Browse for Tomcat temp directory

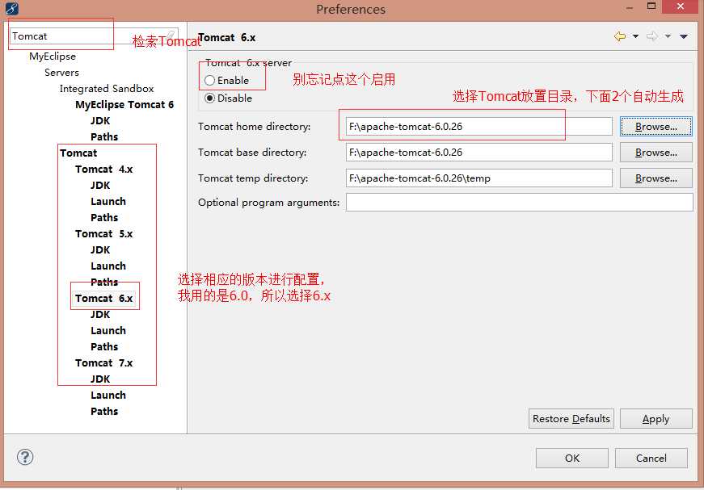point(656,178)
